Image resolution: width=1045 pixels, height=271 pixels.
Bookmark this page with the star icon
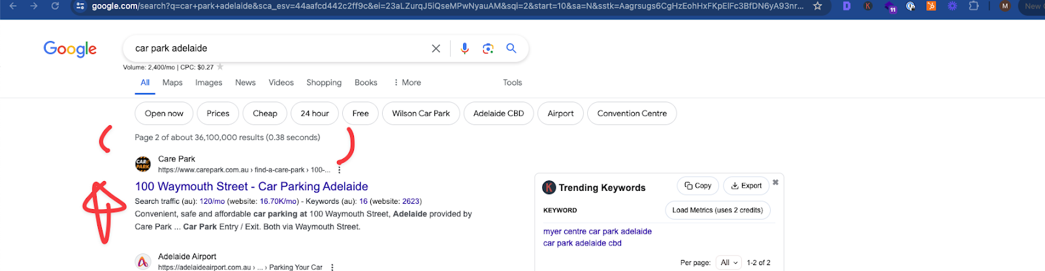[x=818, y=6]
